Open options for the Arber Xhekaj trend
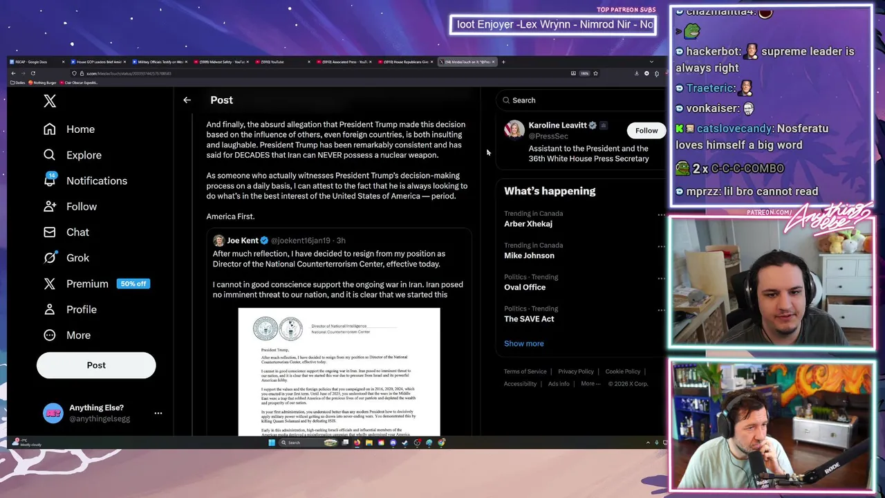Screen dimensions: 885x498 [x=661, y=214]
